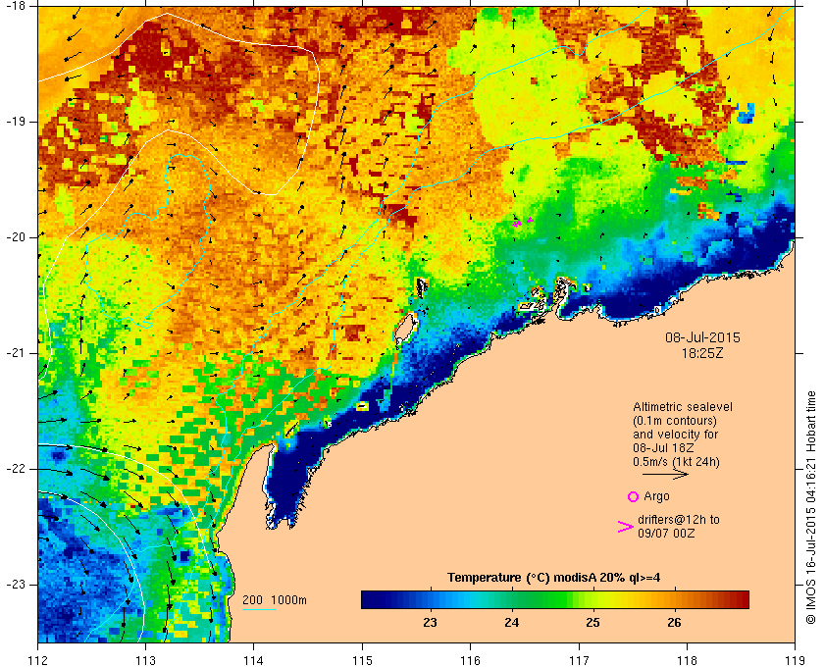Click the vertical IMOS copyright timestamp text

(811, 508)
